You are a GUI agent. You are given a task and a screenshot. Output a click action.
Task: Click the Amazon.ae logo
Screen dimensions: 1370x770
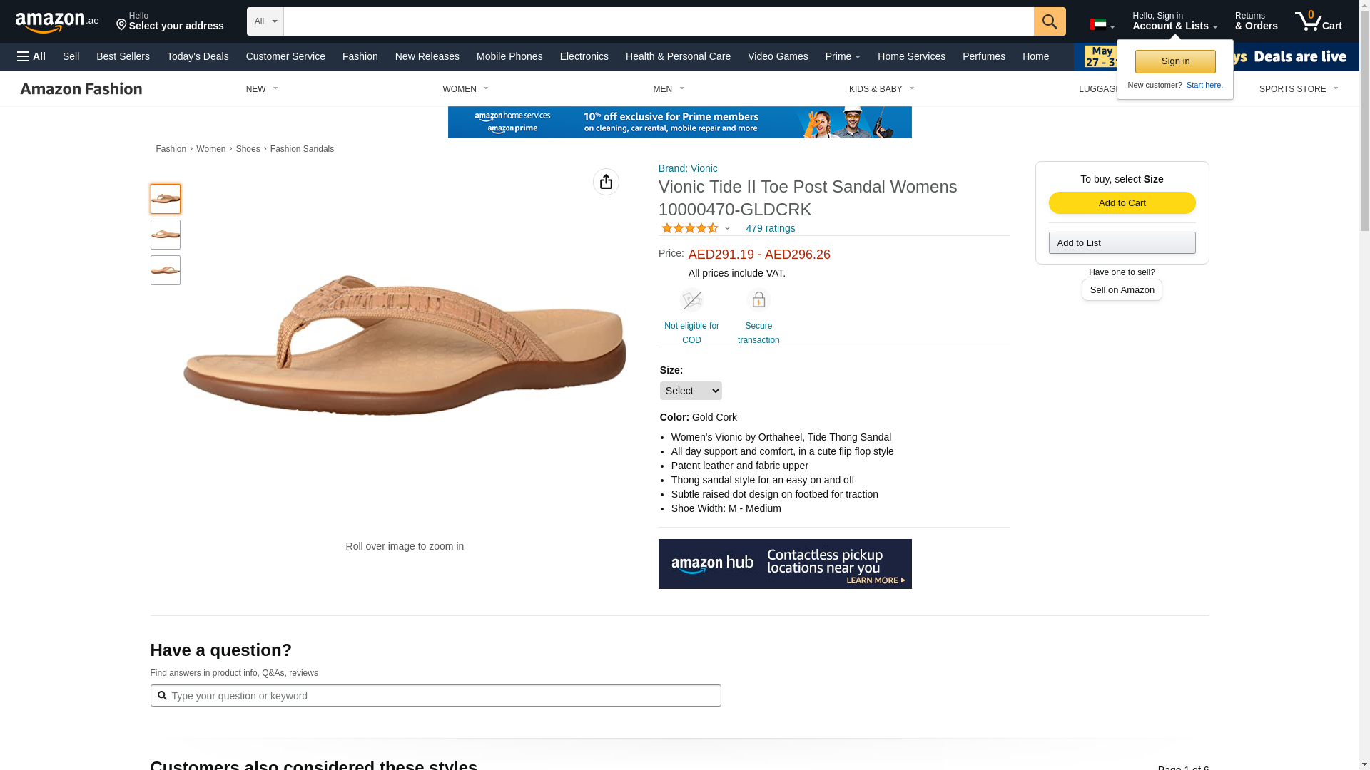(57, 21)
